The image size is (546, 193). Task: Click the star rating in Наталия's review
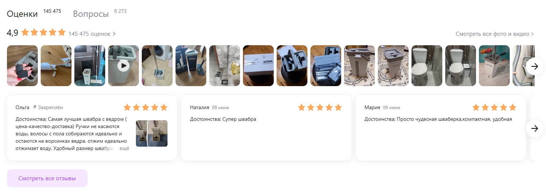pyautogui.click(x=320, y=107)
